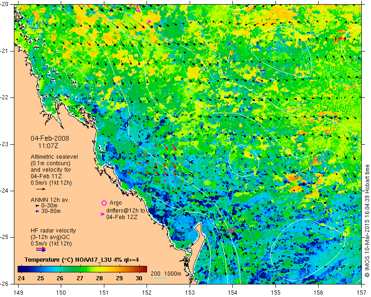The image size is (371, 297).
Task: Click colorbar tick label 29
Action: pyautogui.click(x=119, y=278)
